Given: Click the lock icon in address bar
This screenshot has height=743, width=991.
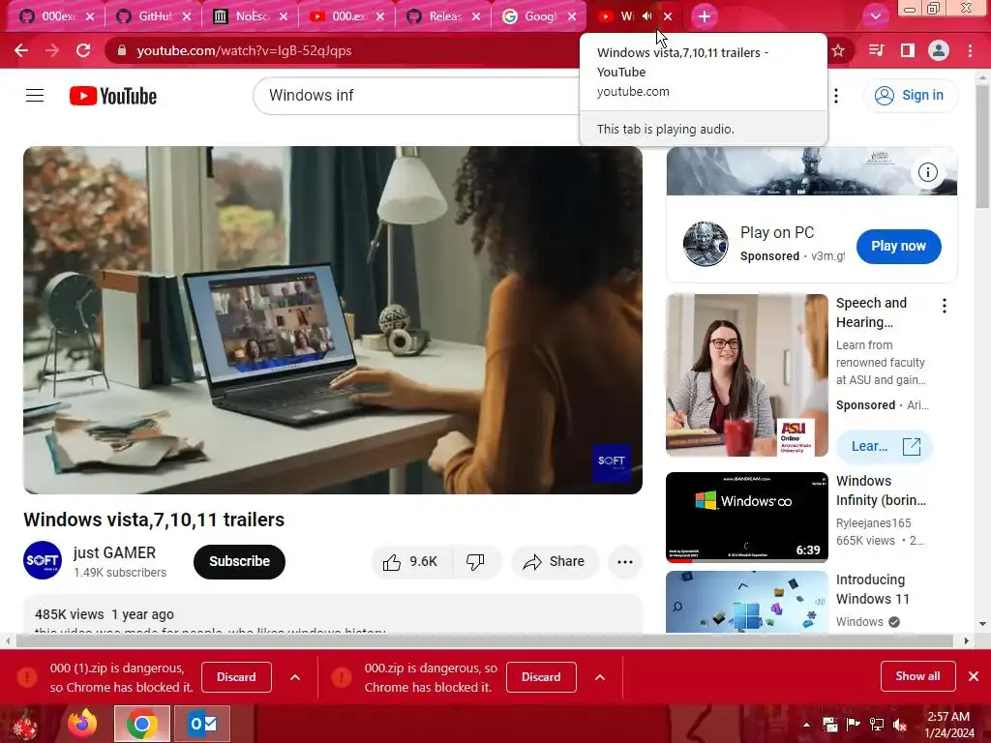Looking at the screenshot, I should pyautogui.click(x=122, y=50).
